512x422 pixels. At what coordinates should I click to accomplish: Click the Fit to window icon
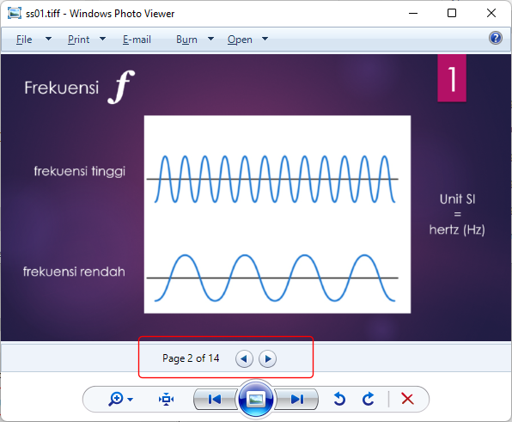point(166,399)
